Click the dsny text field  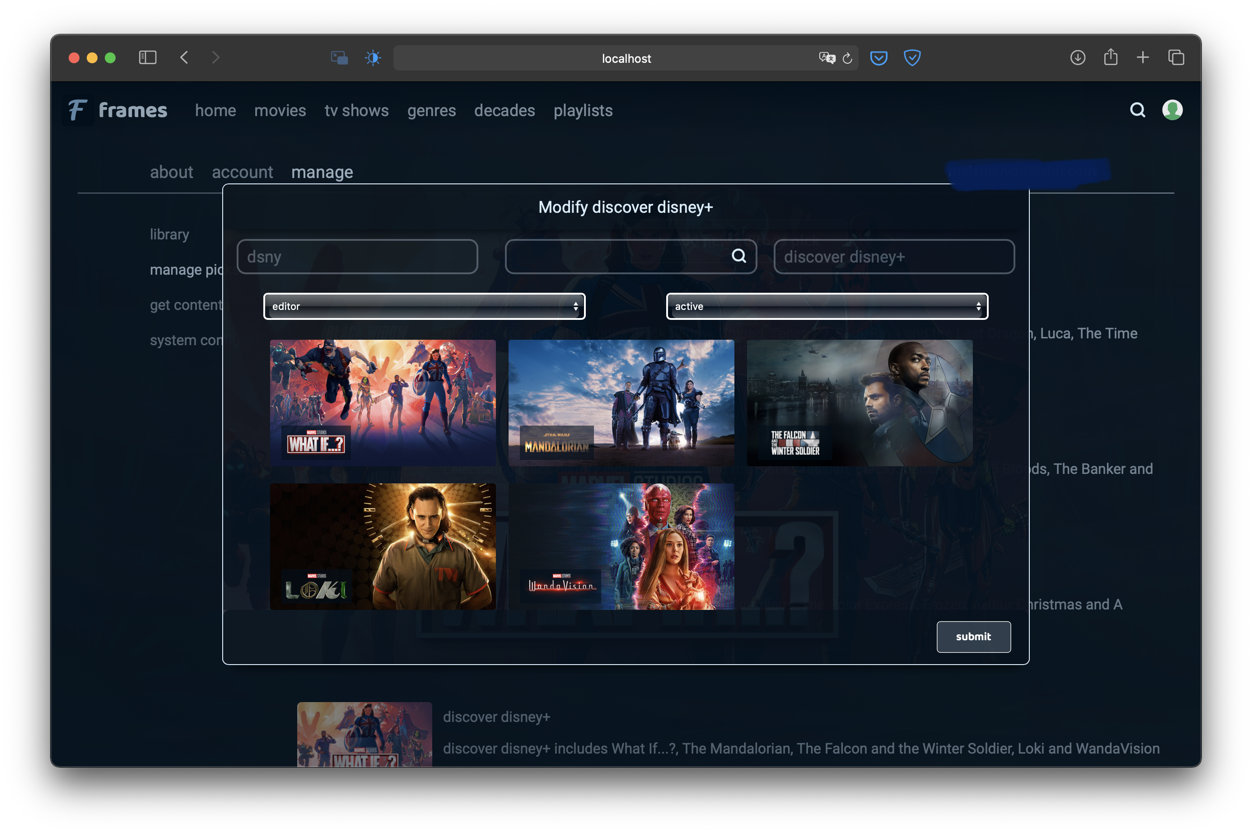click(357, 257)
